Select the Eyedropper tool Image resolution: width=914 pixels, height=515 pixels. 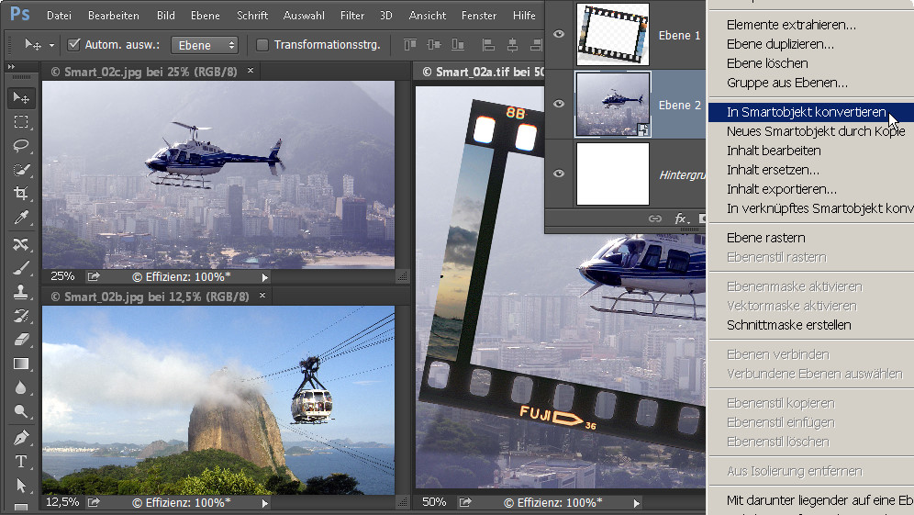click(x=21, y=218)
